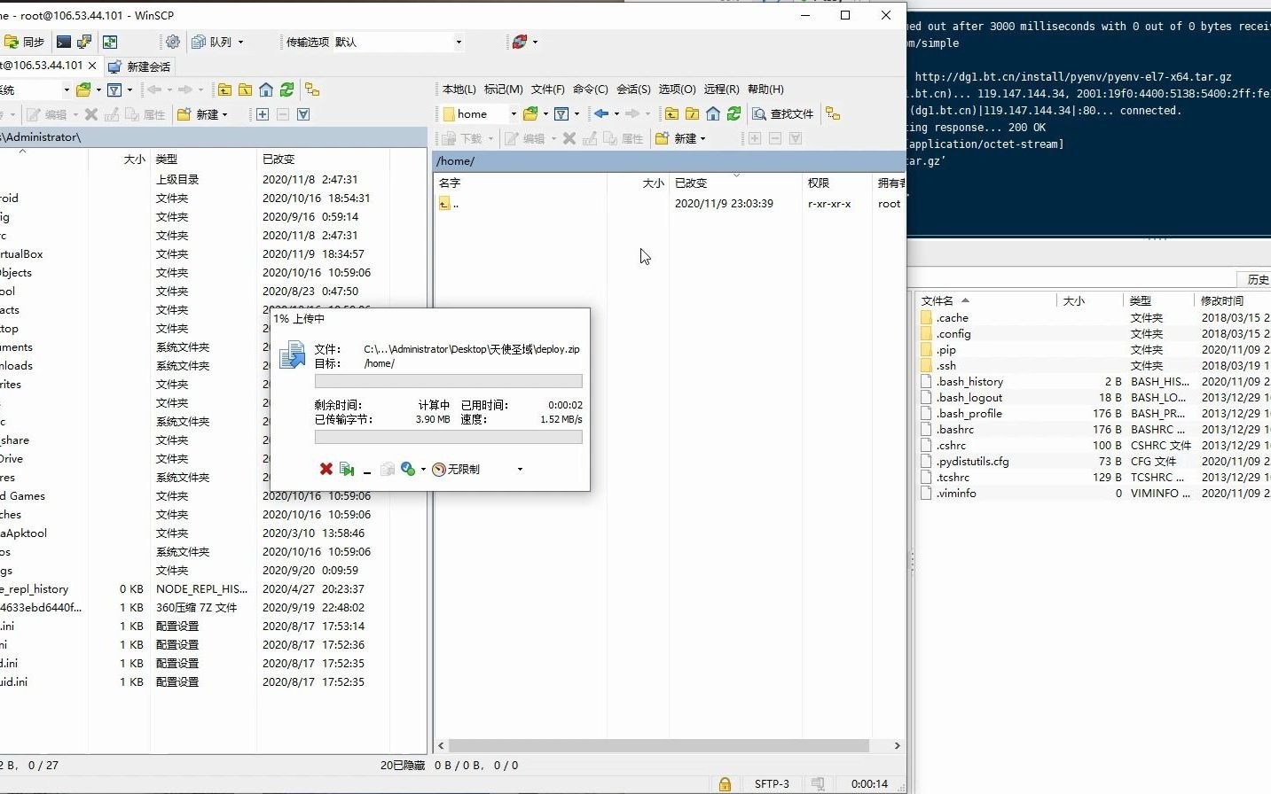Click the lock encryption icon in status bar

tap(725, 783)
